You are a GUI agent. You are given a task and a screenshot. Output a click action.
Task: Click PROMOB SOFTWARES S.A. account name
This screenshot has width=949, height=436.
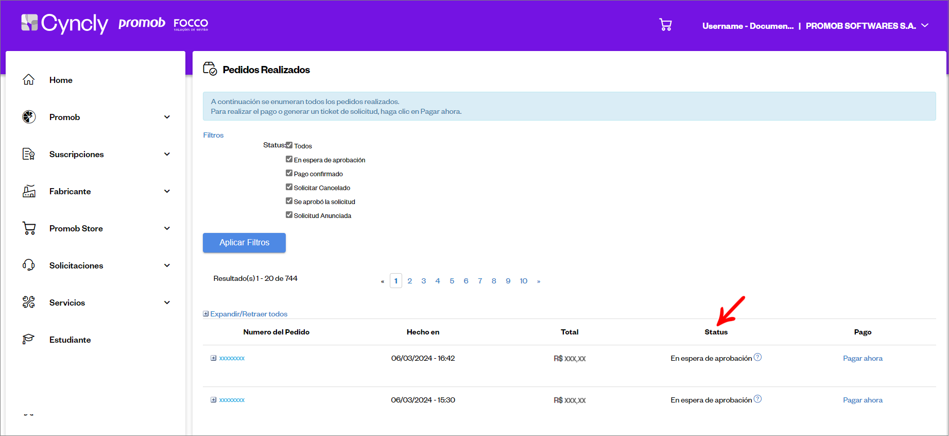(x=860, y=26)
